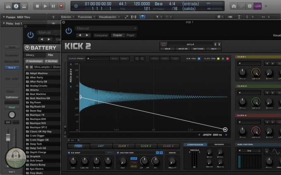Screen dimensions: 281x175
Task: Open Kick 2 SETTINGS
Action: [198, 49]
